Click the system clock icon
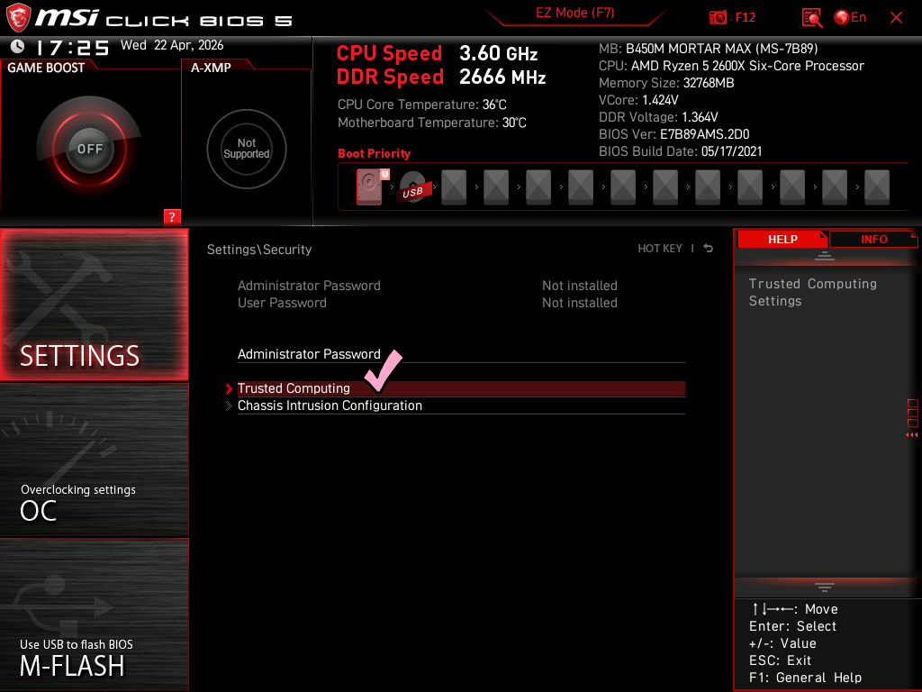The image size is (922, 692). (x=18, y=46)
